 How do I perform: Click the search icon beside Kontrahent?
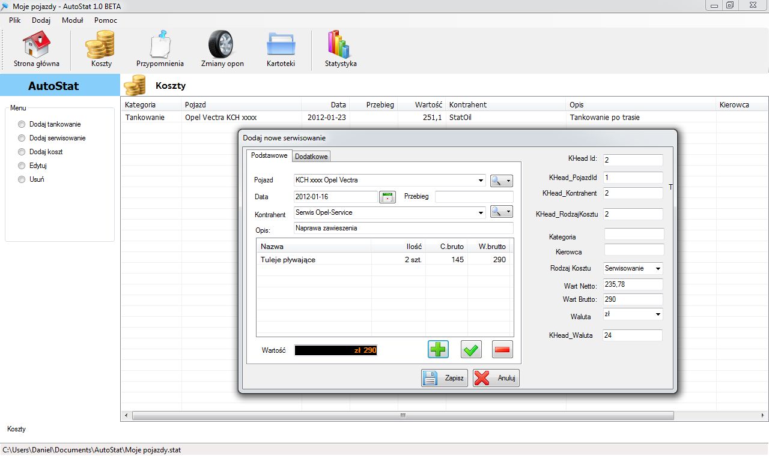501,211
